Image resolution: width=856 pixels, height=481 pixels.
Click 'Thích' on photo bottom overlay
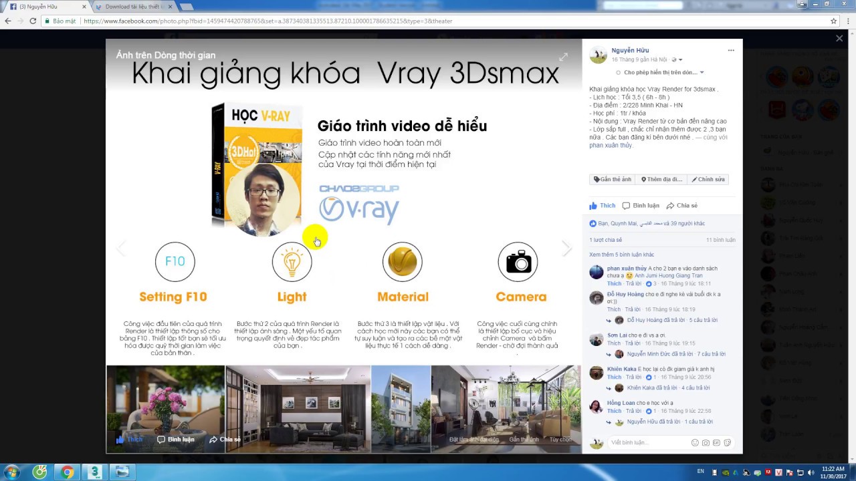coord(130,440)
